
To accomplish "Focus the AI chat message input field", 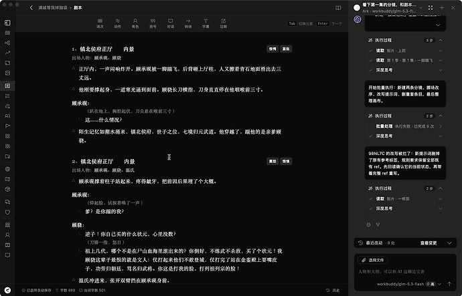I will [405, 271].
